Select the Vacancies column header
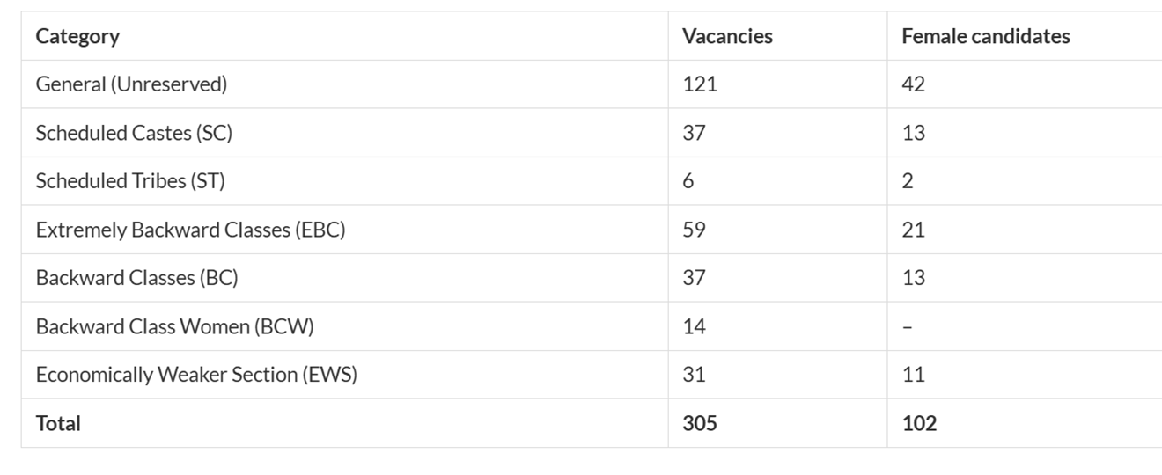The image size is (1162, 475). [727, 36]
